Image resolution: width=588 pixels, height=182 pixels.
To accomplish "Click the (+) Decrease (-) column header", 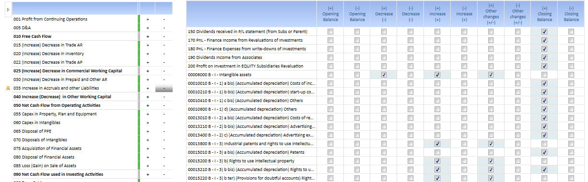I will point(384,13).
